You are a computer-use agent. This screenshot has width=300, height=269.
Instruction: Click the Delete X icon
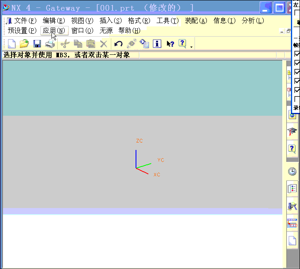pyautogui.click(x=104, y=44)
